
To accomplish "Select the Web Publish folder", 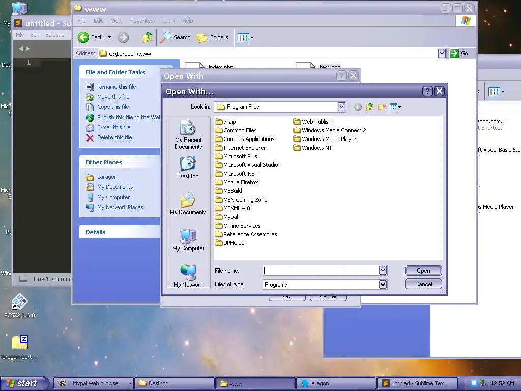I will (312, 122).
